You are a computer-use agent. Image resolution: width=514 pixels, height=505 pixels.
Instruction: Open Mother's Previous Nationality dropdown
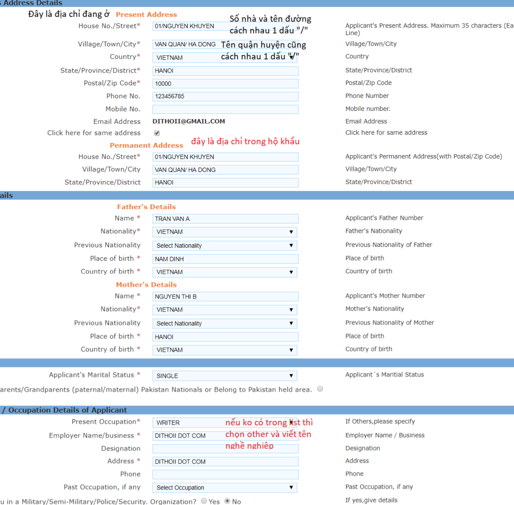225,323
